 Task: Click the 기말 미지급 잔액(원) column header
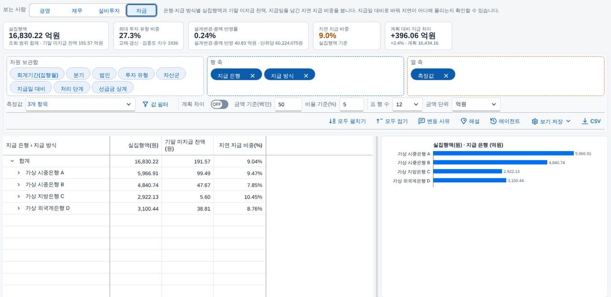click(x=188, y=145)
